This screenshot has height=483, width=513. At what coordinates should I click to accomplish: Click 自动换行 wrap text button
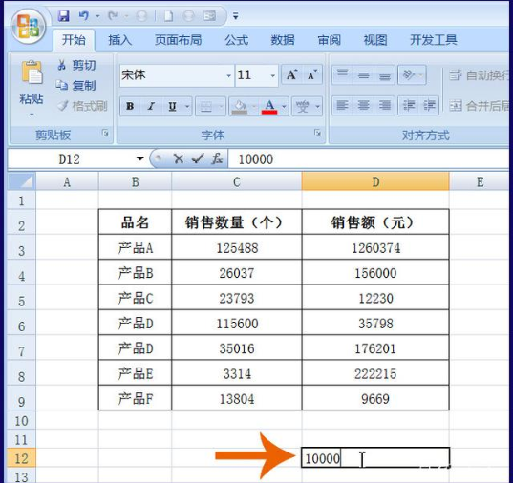(479, 75)
